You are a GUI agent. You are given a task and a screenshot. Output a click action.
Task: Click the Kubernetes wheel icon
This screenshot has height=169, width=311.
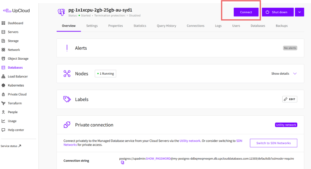pos(3,85)
